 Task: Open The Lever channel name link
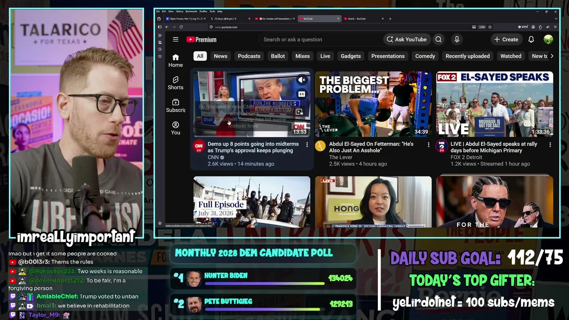(x=341, y=157)
